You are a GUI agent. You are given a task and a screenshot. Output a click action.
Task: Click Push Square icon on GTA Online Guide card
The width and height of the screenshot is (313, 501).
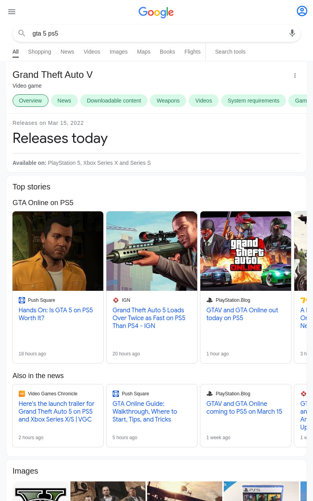[116, 394]
